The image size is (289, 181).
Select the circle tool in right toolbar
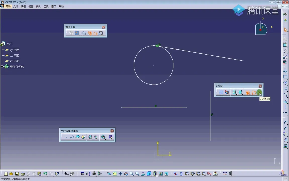pyautogui.click(x=285, y=83)
